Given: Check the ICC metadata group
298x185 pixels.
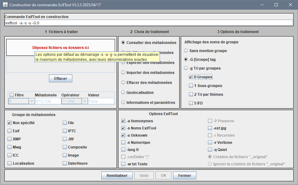Looking at the screenshot, I should (9, 155).
